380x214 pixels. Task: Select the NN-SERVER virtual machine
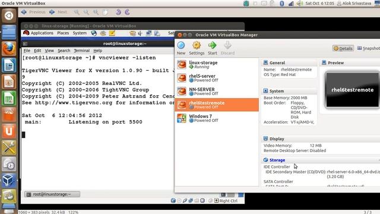pos(217,91)
